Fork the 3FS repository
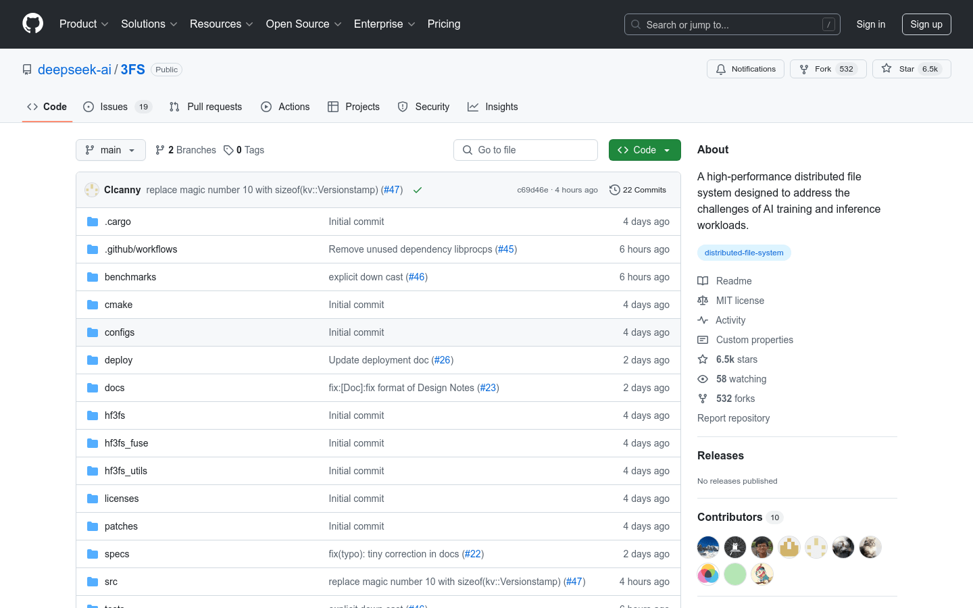 [x=828, y=69]
